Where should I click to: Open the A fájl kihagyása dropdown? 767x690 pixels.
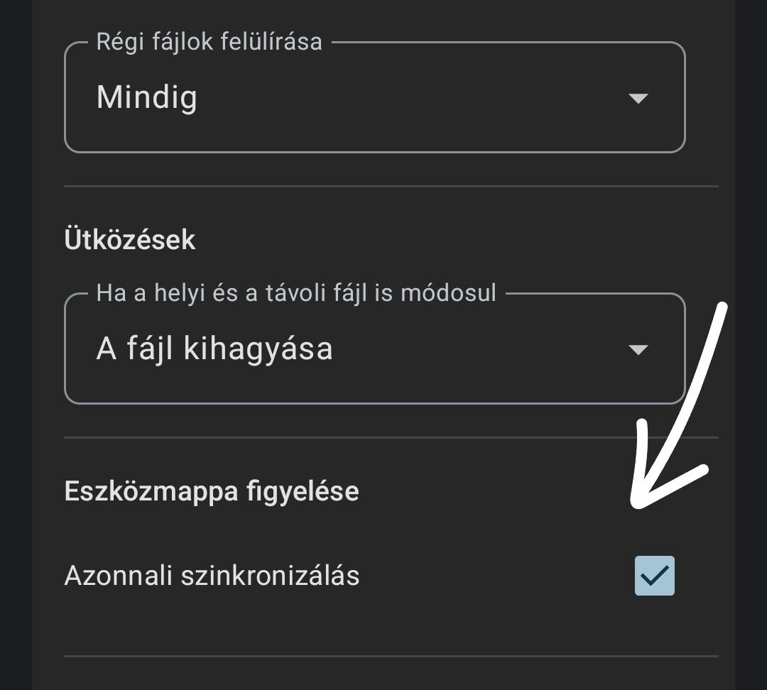pyautogui.click(x=374, y=349)
